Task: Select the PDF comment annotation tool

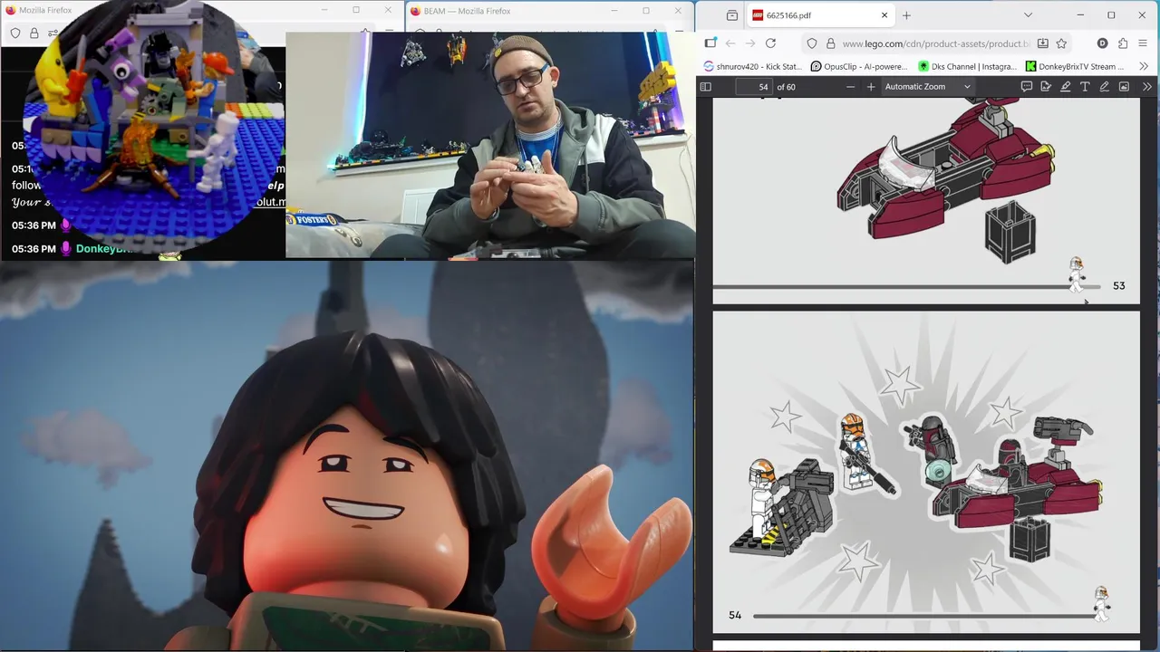Action: click(1027, 87)
